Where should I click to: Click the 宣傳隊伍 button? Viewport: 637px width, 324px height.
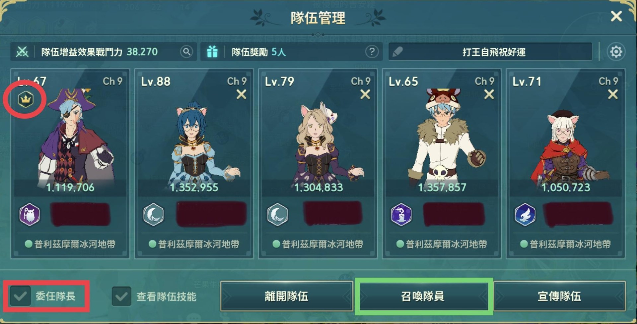point(559,296)
